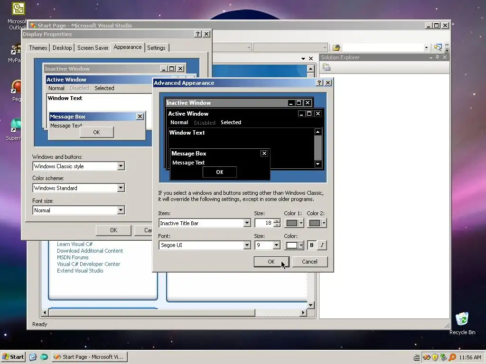Click the tab list arrow above Visual Studio Start Page
Image resolution: width=486 pixels, height=364 pixels.
303,58
